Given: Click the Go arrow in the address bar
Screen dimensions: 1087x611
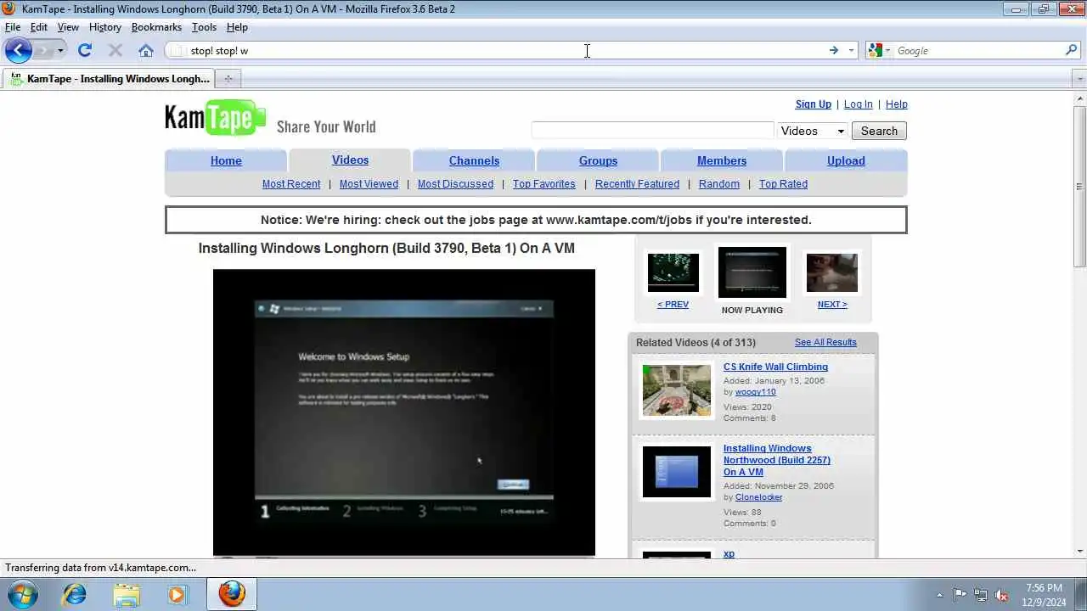Looking at the screenshot, I should [834, 51].
